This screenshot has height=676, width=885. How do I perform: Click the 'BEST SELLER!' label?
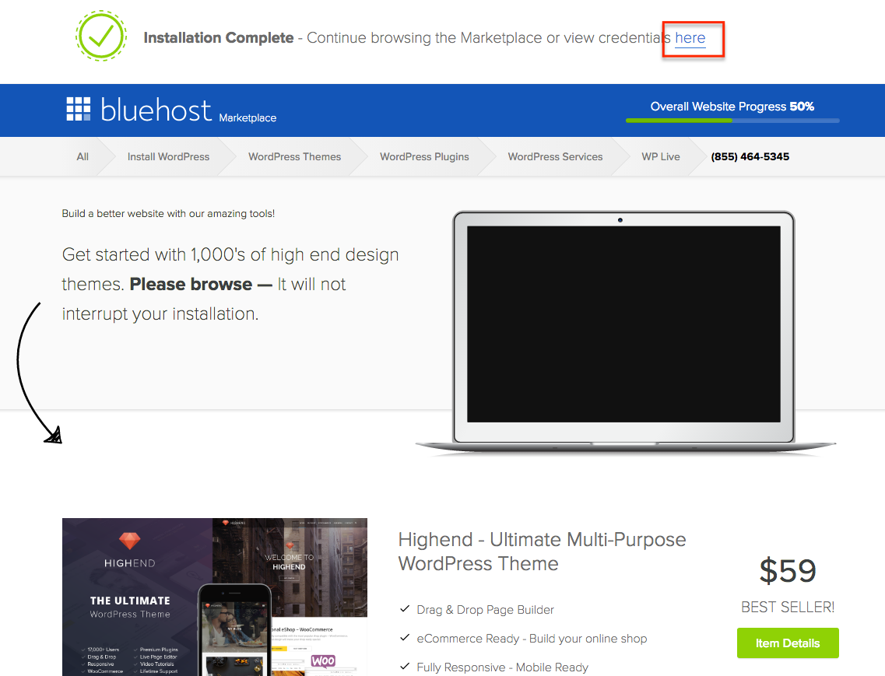pos(788,608)
